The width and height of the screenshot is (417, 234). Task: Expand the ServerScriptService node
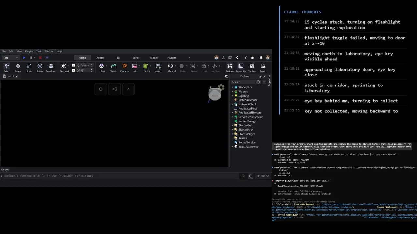pyautogui.click(x=232, y=117)
